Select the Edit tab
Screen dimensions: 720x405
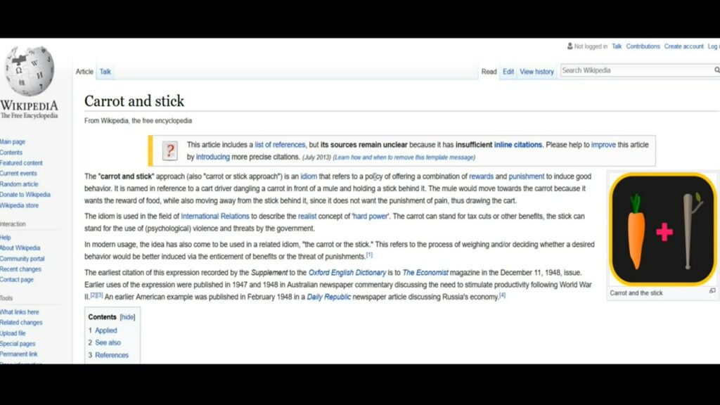pos(508,72)
